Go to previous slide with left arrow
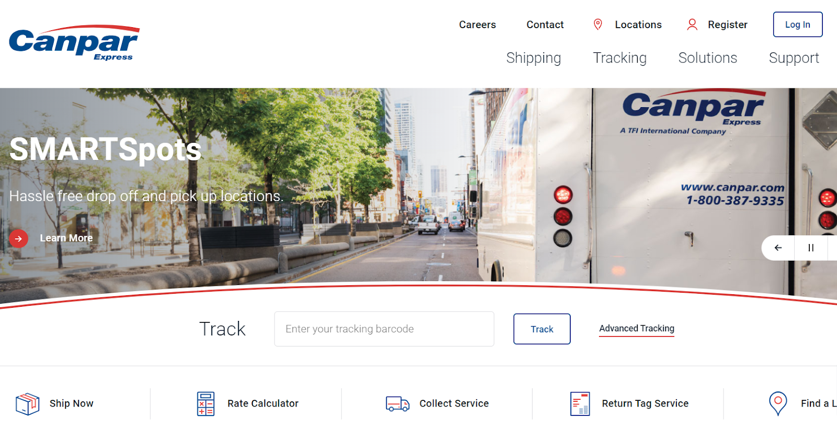 778,248
